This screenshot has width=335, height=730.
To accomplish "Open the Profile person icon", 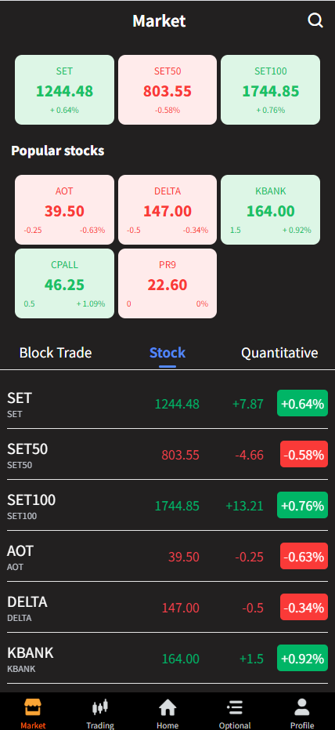I will click(302, 707).
